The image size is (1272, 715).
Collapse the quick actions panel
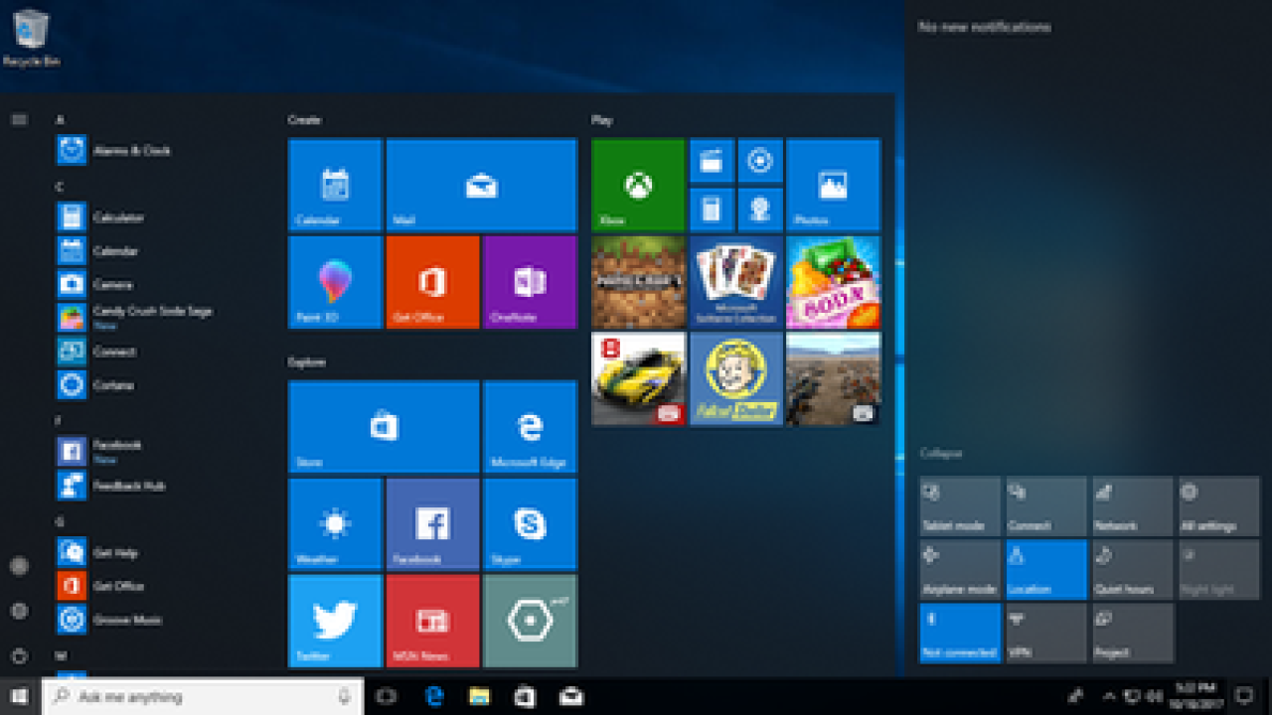pos(940,454)
